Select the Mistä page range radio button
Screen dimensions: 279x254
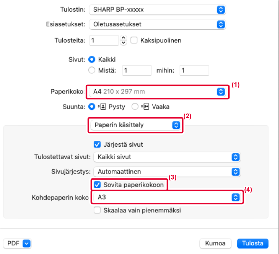pyautogui.click(x=92, y=70)
